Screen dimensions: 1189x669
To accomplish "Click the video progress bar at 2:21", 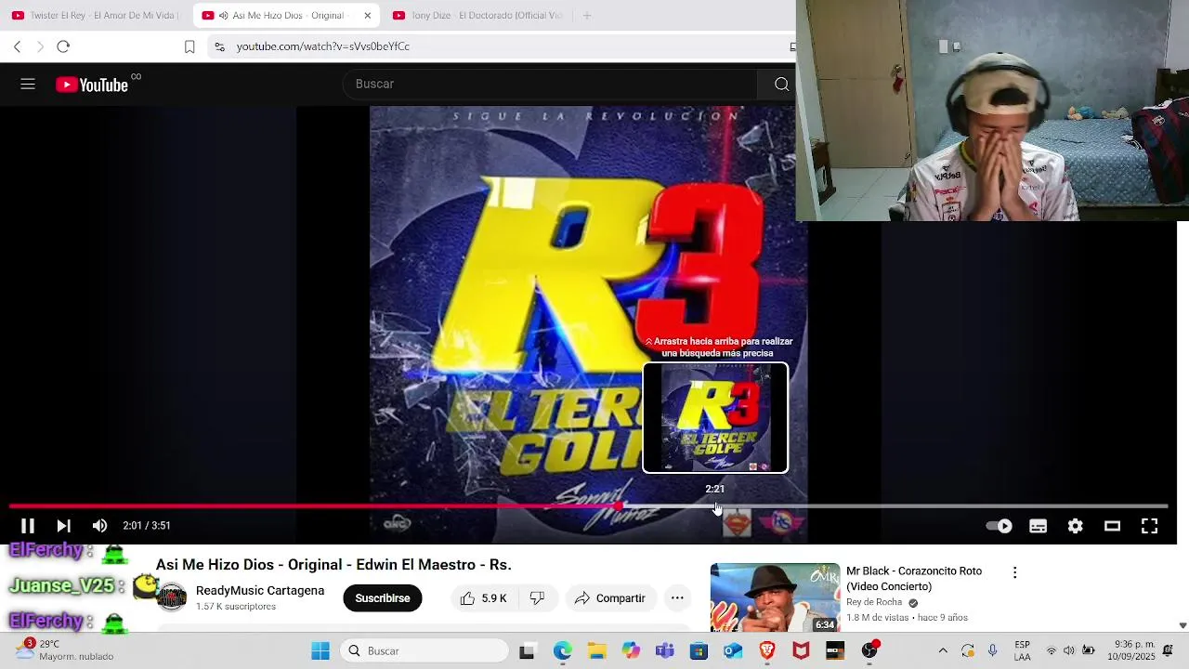I will click(x=715, y=506).
